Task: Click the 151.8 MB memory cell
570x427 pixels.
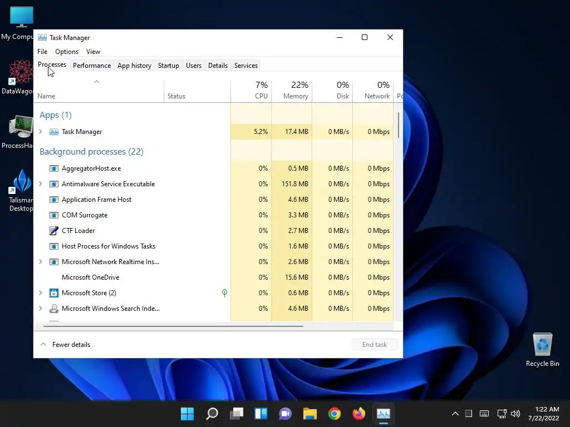Action: 292,184
